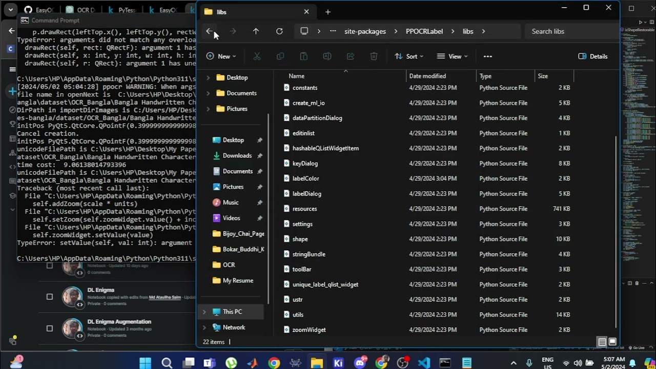Click site-packages in the address bar
656x369 pixels.
[x=365, y=31]
